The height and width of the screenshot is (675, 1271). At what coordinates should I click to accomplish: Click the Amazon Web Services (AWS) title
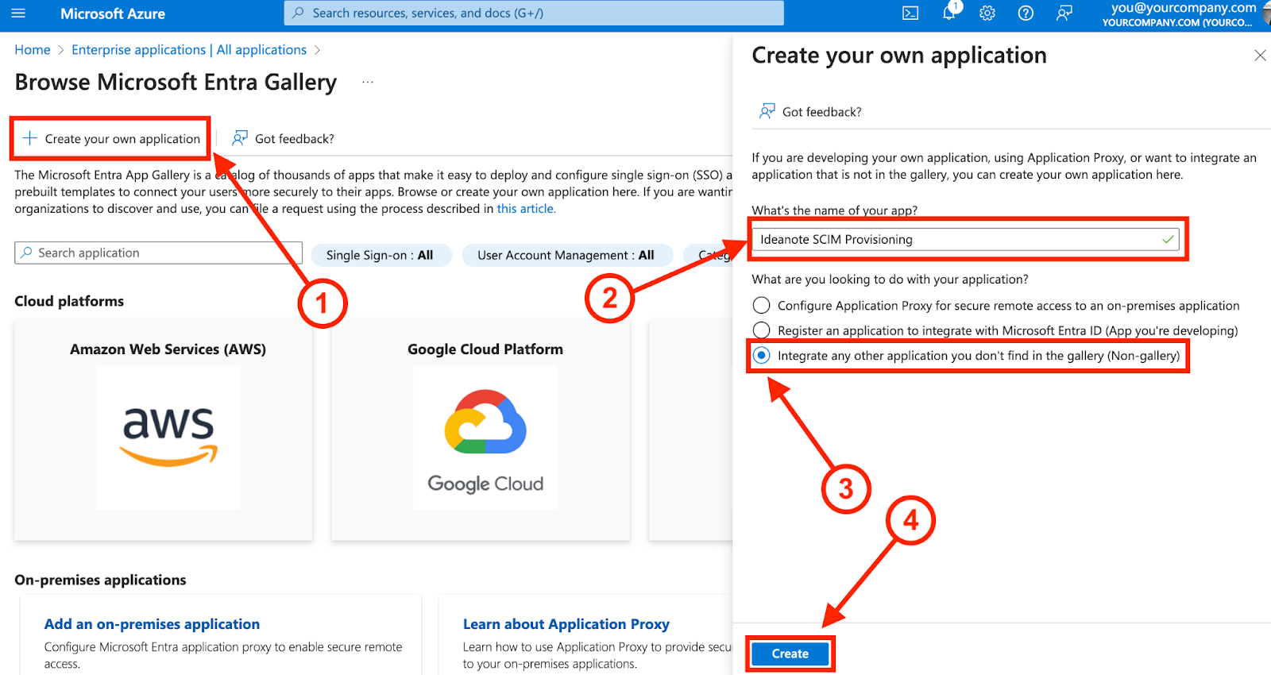point(168,349)
